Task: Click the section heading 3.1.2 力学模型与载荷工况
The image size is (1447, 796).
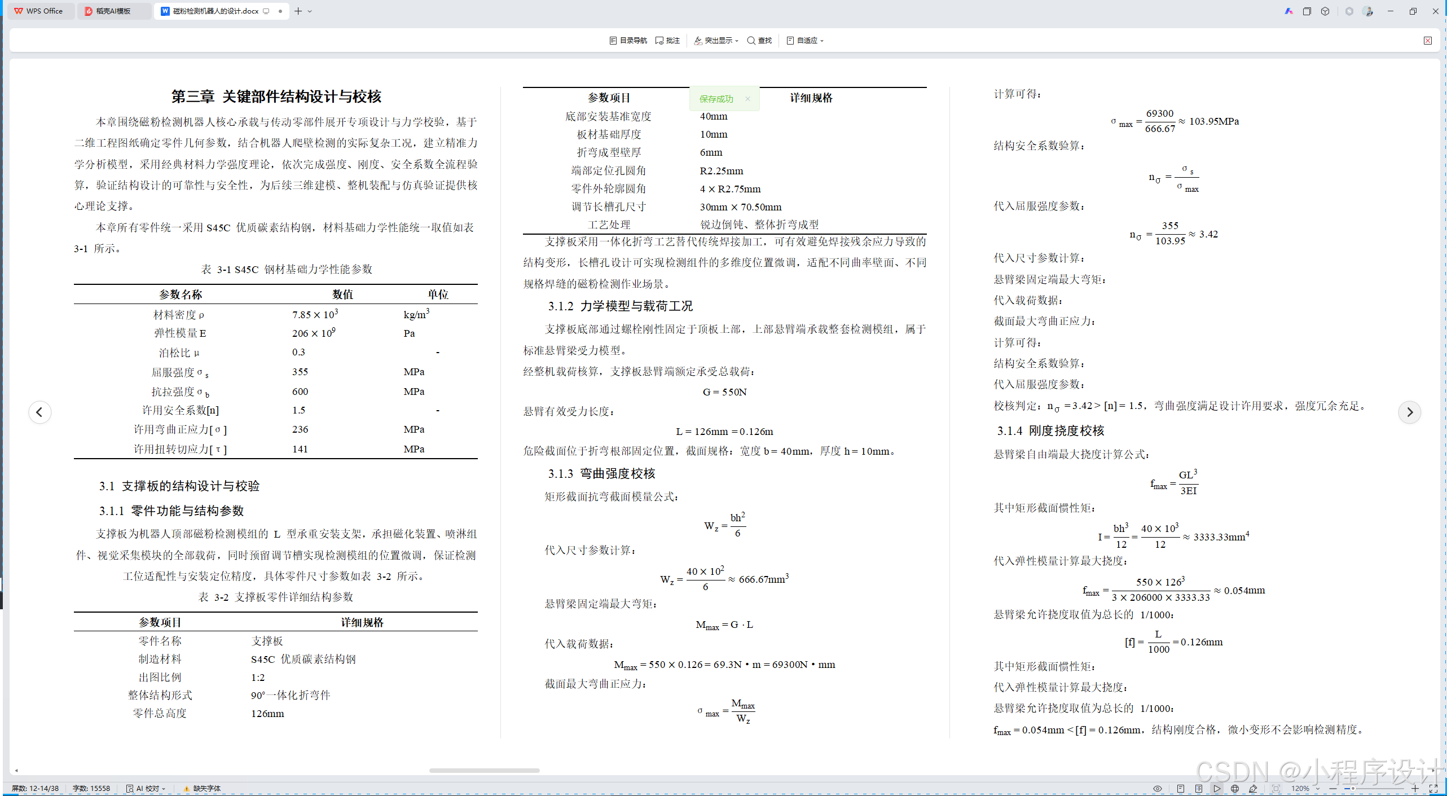Action: click(620, 306)
